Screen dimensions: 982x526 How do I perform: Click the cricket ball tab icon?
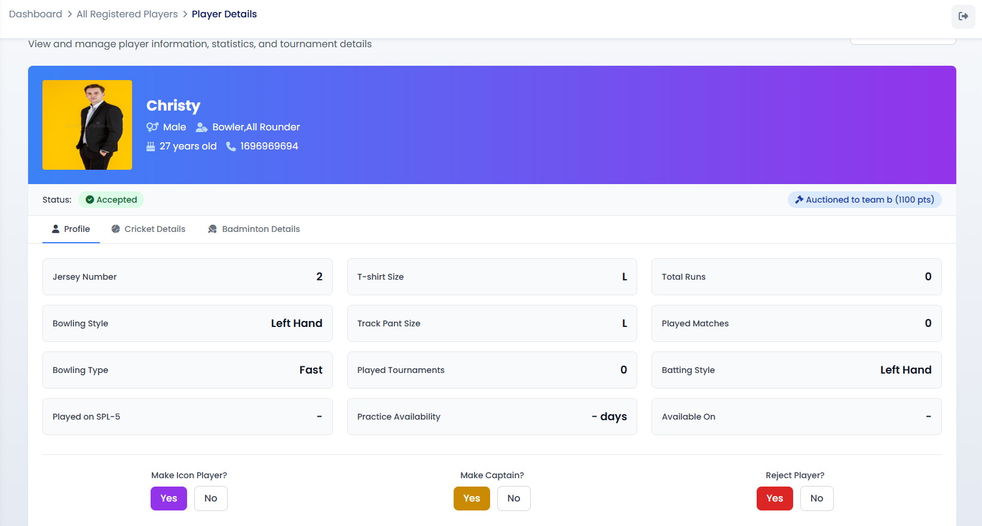coord(116,229)
